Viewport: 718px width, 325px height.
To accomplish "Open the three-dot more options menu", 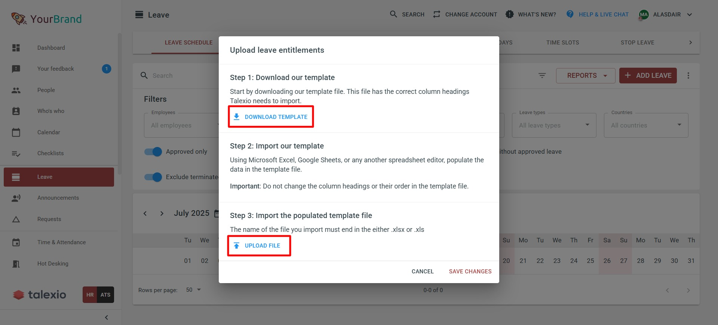I will (688, 76).
